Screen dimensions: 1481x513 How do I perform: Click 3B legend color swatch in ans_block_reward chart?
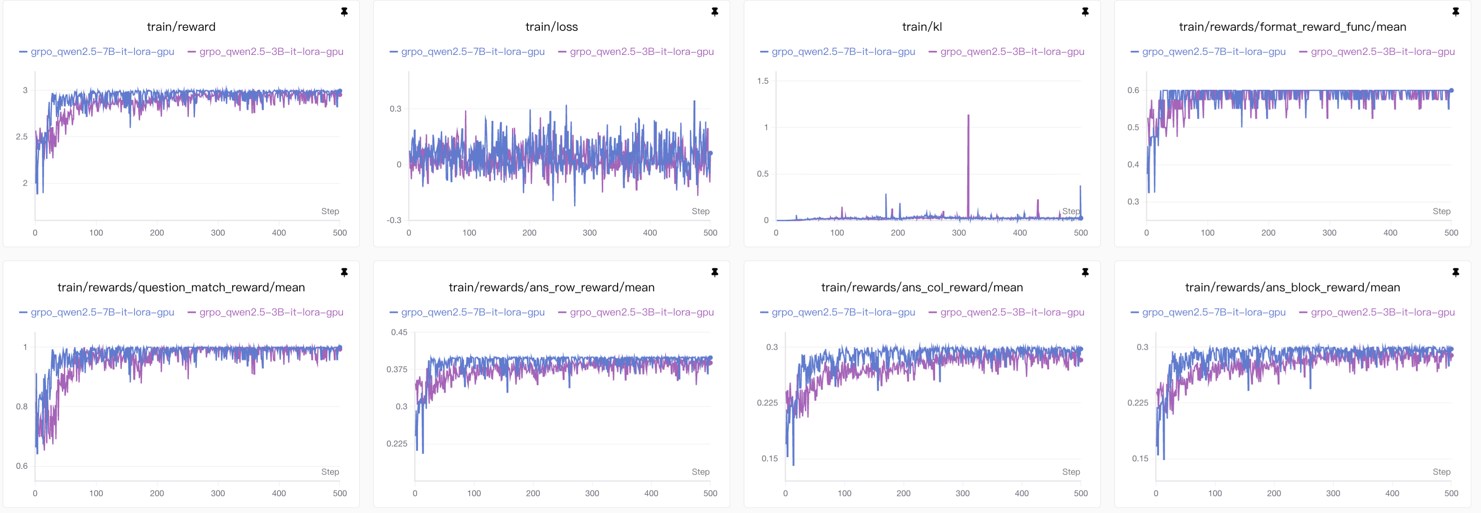[x=1303, y=312]
